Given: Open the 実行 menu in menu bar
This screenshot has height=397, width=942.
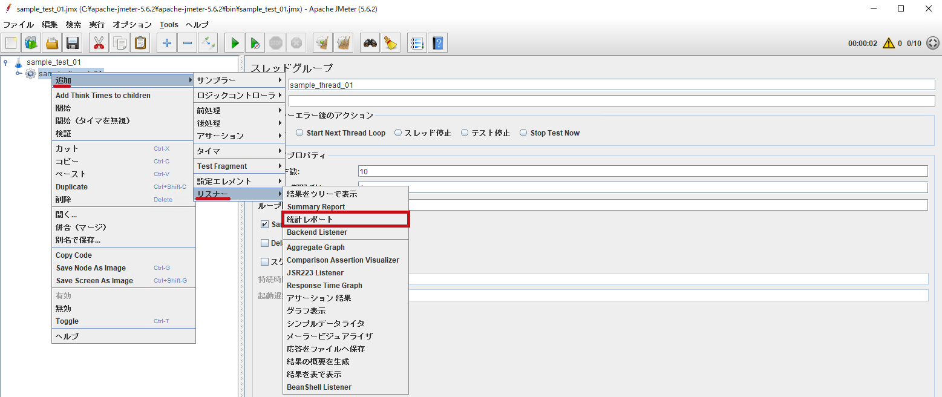Looking at the screenshot, I should point(97,25).
